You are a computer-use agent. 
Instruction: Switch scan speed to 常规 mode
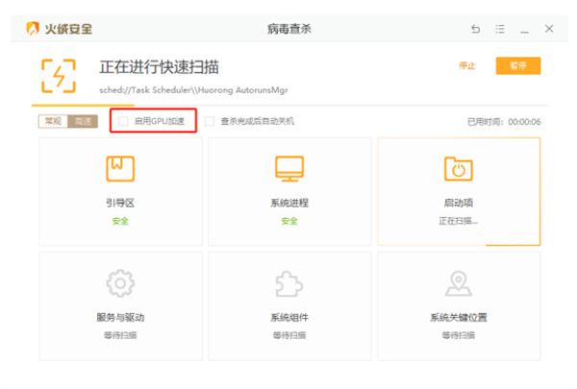point(53,121)
